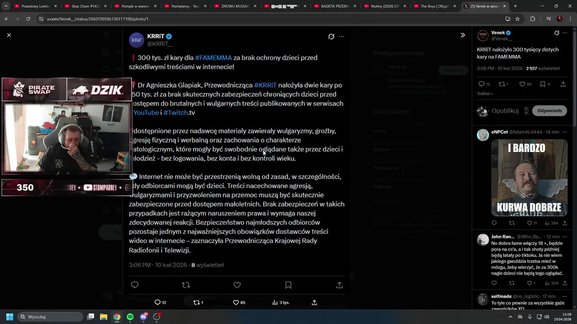This screenshot has height=324, width=577.
Task: Collapse the side panel with double chevron
Action: (463, 35)
